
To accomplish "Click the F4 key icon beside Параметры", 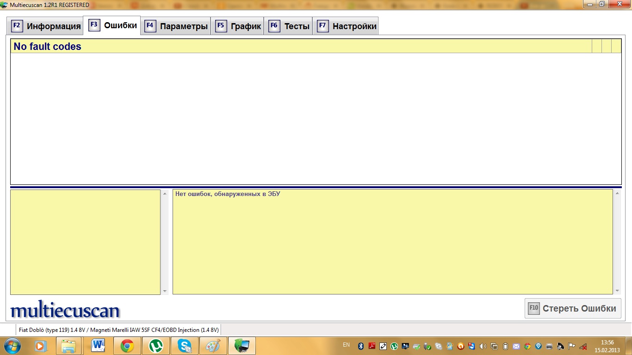I will click(x=150, y=26).
